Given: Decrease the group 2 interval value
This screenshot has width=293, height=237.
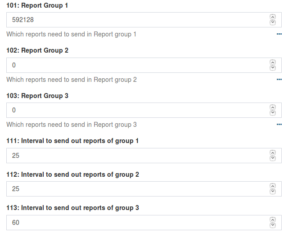Looking at the screenshot, I should [272, 192].
